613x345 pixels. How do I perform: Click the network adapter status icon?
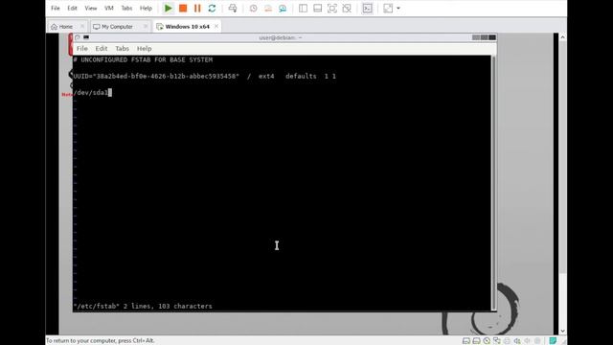tap(496, 341)
